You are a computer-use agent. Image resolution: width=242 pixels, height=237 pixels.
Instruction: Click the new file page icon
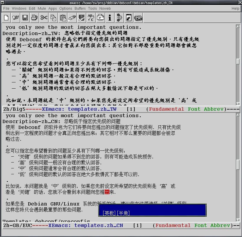point(6,18)
